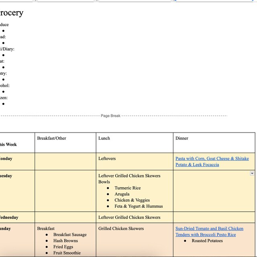Click the 'Fruit Smoothie' bullet item

[67, 253]
